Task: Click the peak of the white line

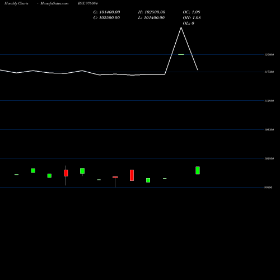Action: pos(181,27)
